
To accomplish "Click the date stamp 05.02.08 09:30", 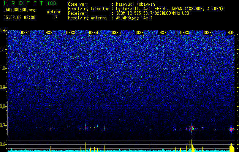I will [x=19, y=17].
